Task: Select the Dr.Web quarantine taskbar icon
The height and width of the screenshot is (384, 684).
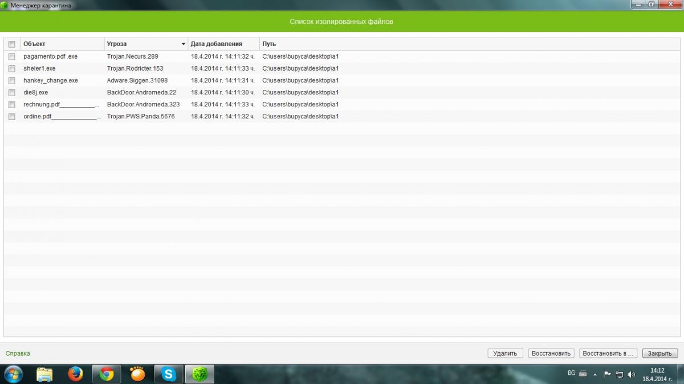Action: click(x=199, y=374)
